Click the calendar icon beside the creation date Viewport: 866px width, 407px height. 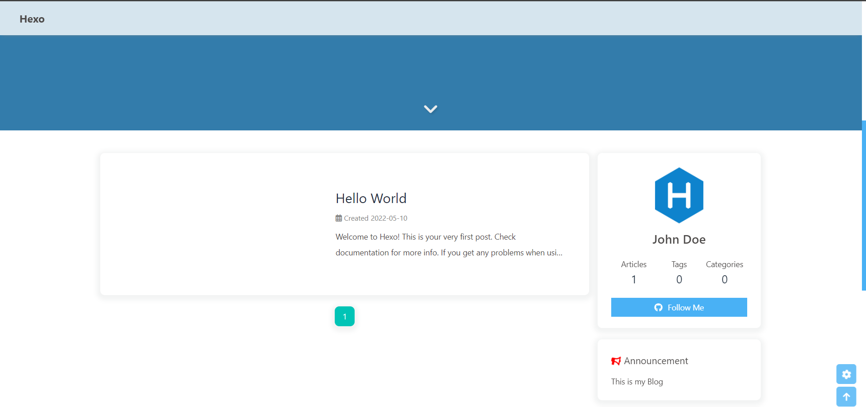[338, 218]
